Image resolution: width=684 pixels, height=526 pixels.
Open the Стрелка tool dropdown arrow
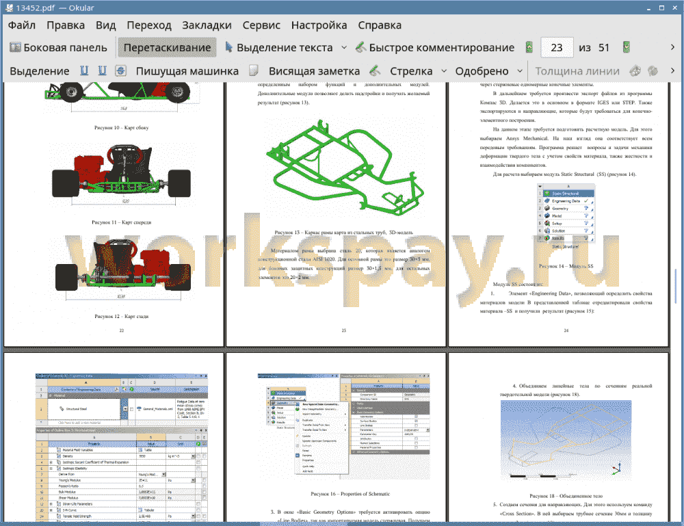pyautogui.click(x=444, y=70)
